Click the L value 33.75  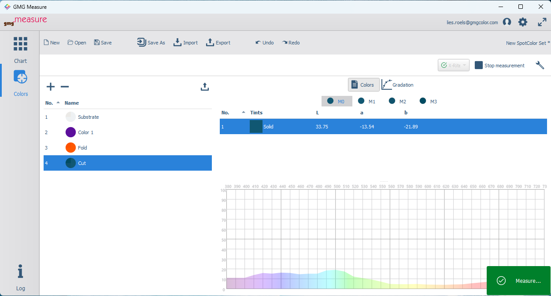pos(322,127)
